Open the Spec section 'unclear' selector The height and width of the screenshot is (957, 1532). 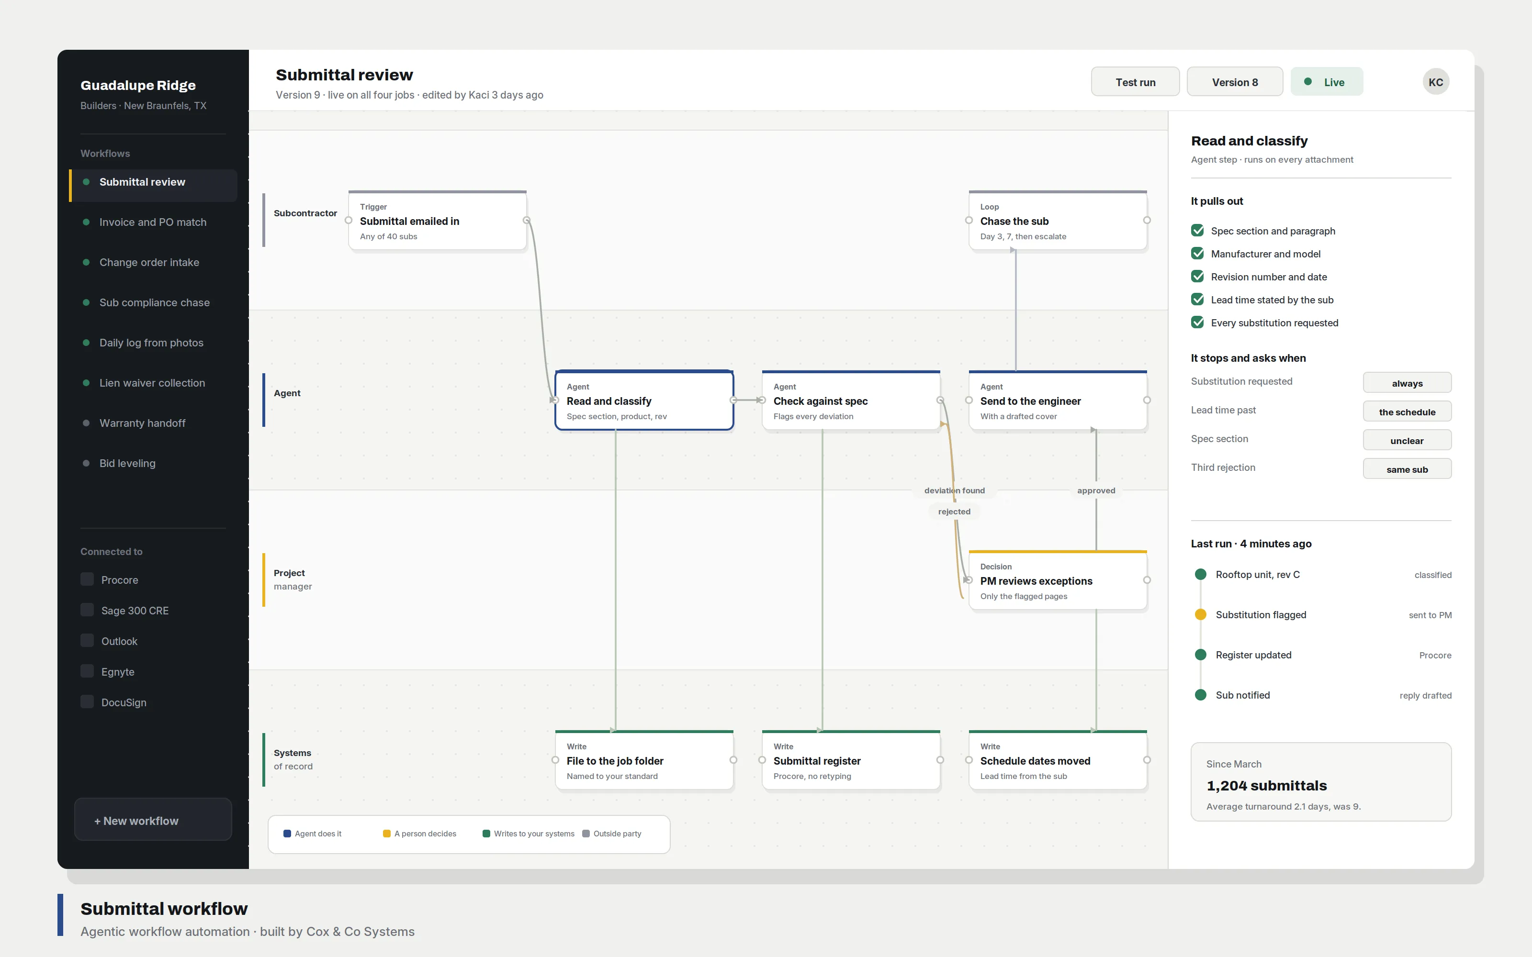pyautogui.click(x=1407, y=441)
